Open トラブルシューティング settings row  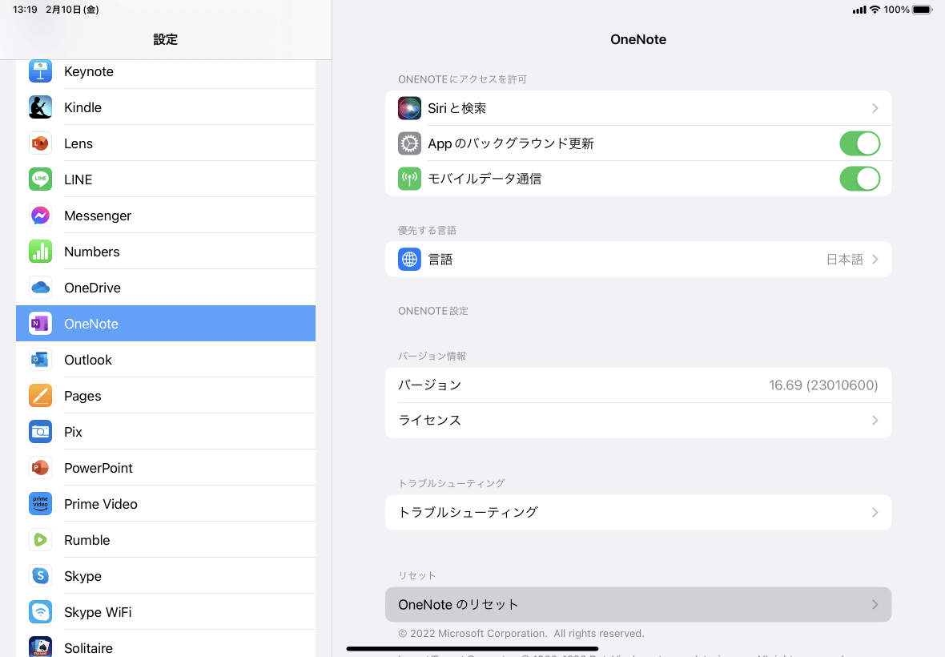(638, 512)
